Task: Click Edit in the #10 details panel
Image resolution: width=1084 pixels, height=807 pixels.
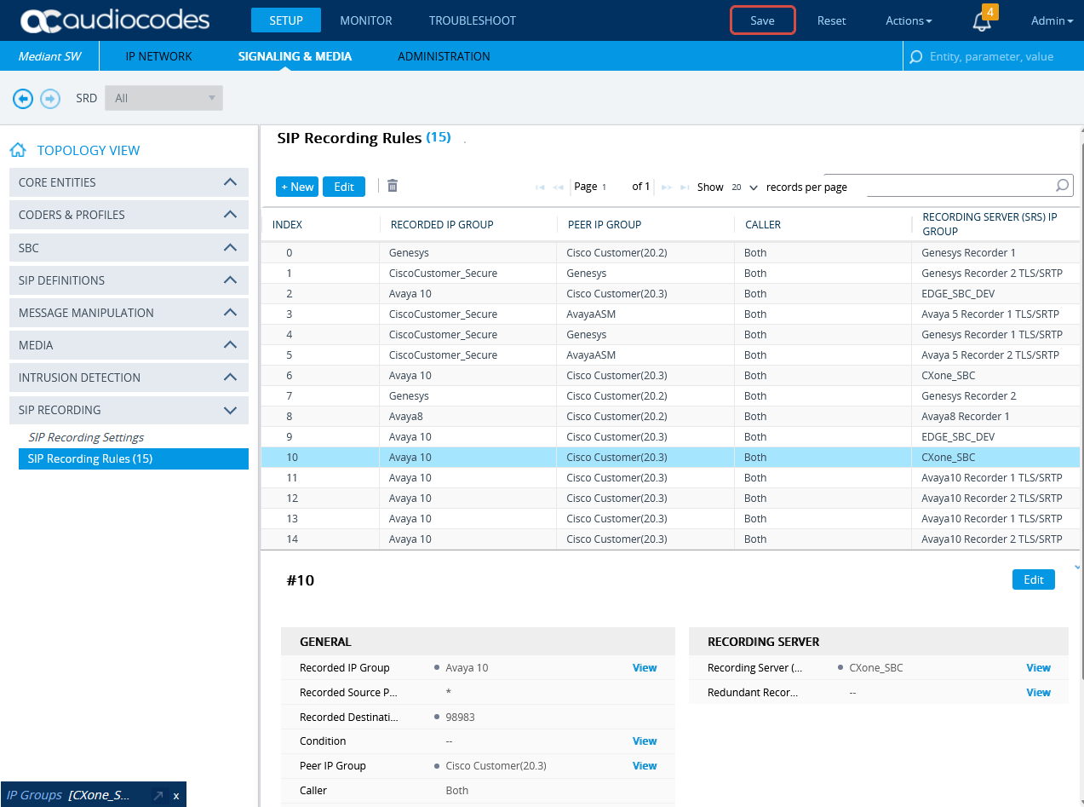Action: click(x=1034, y=579)
